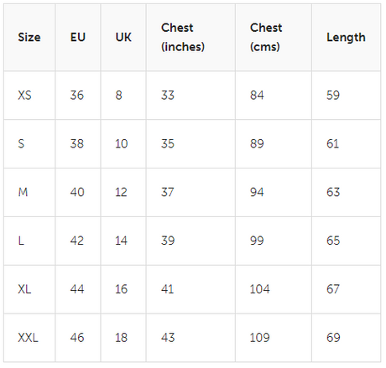Click the M size row label
Image resolution: width=386 pixels, height=368 pixels.
[x=23, y=192]
